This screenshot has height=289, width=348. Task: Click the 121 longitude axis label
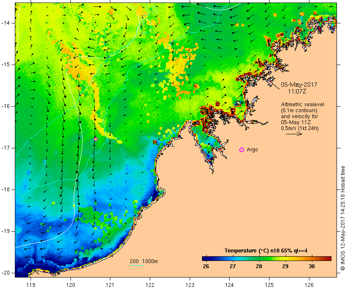[110, 285]
